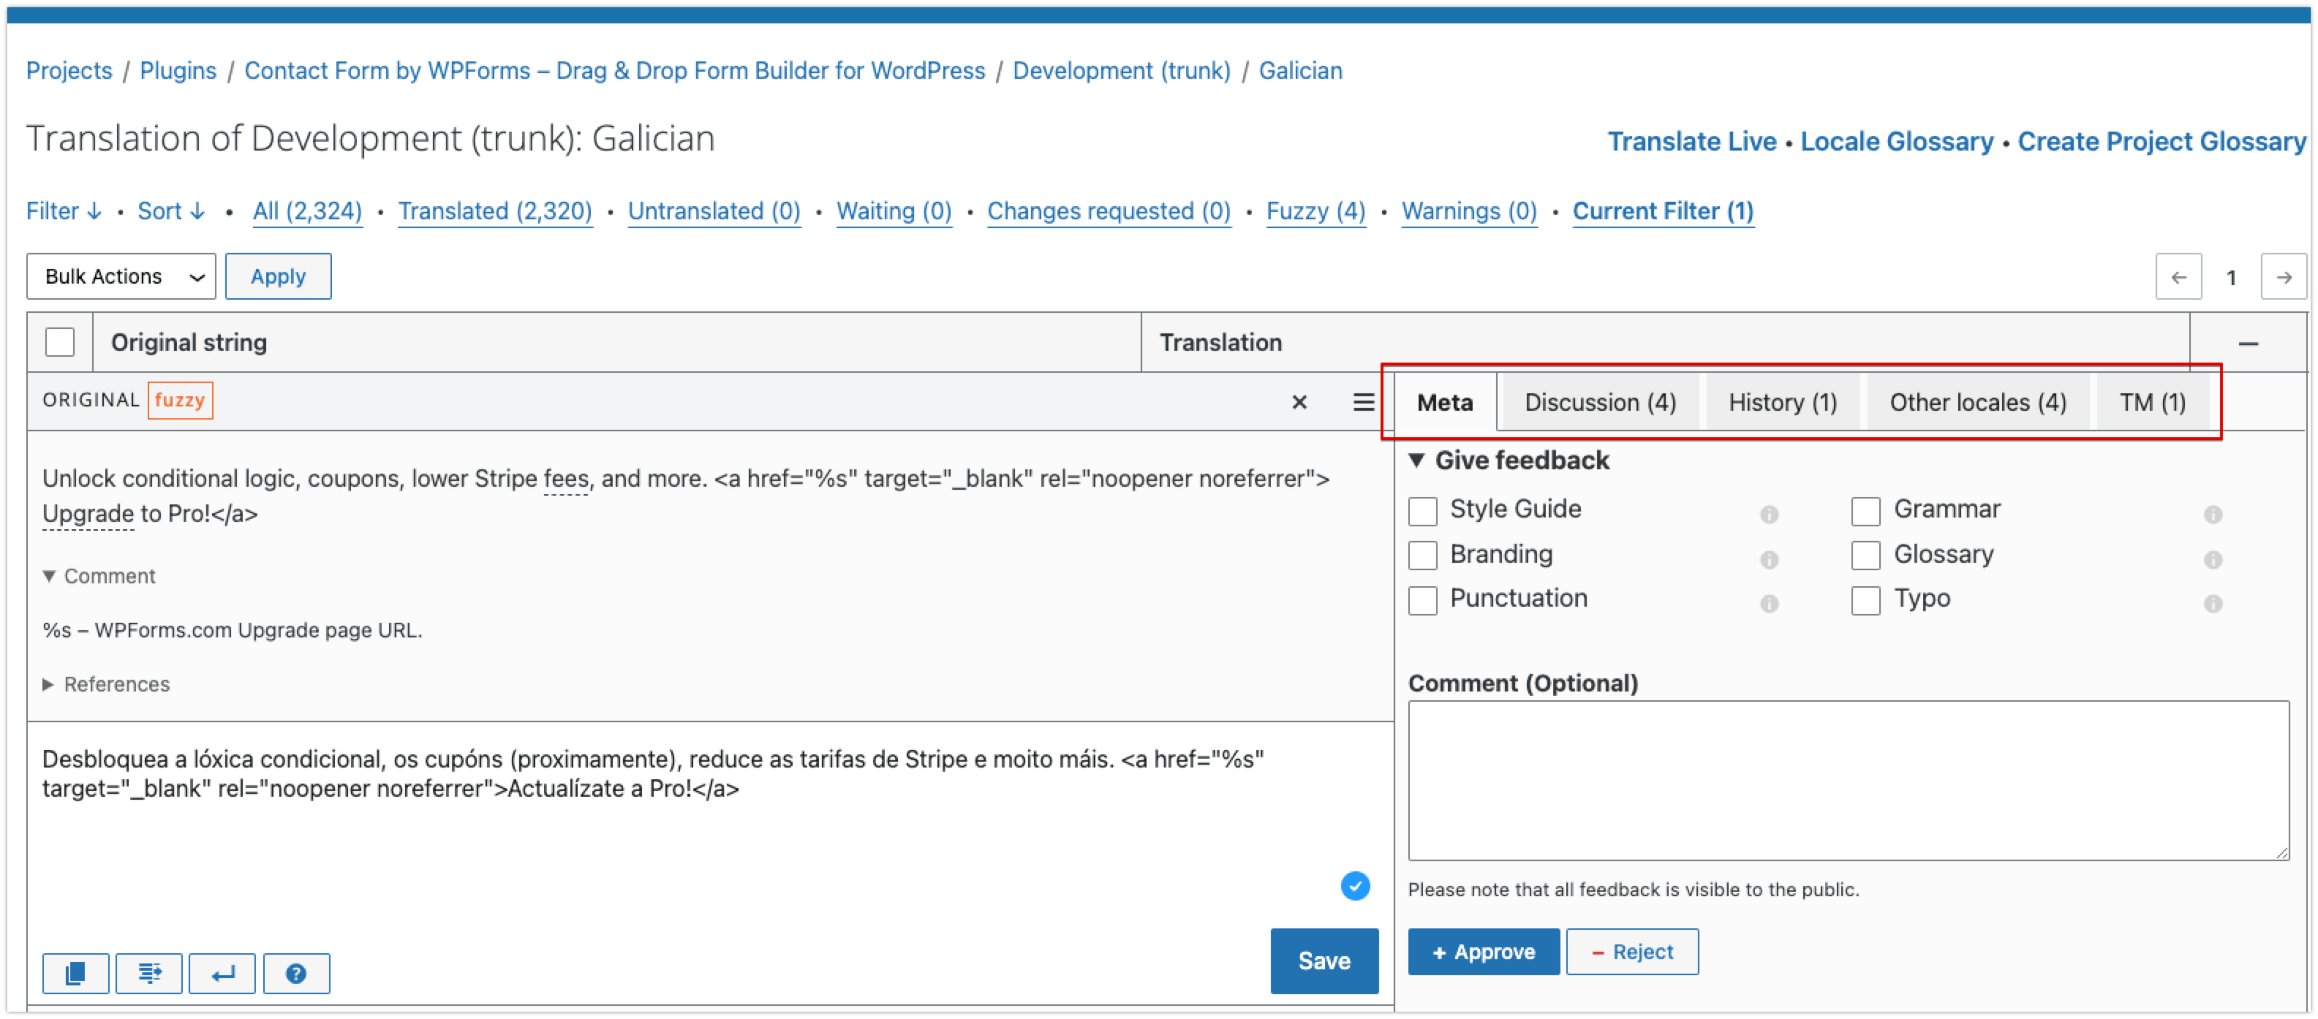Click the info icon beside Style Guide

tap(1768, 515)
